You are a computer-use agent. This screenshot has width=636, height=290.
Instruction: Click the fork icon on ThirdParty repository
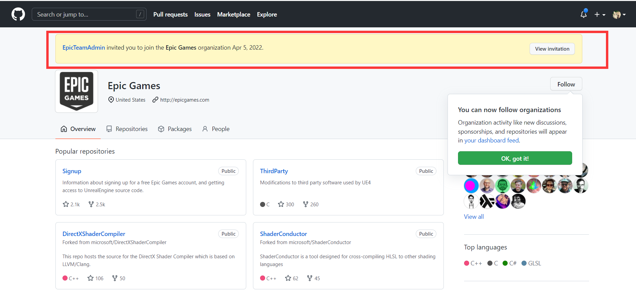[306, 204]
